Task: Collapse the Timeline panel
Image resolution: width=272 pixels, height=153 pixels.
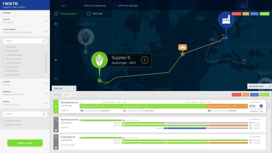Action: [x=74, y=88]
